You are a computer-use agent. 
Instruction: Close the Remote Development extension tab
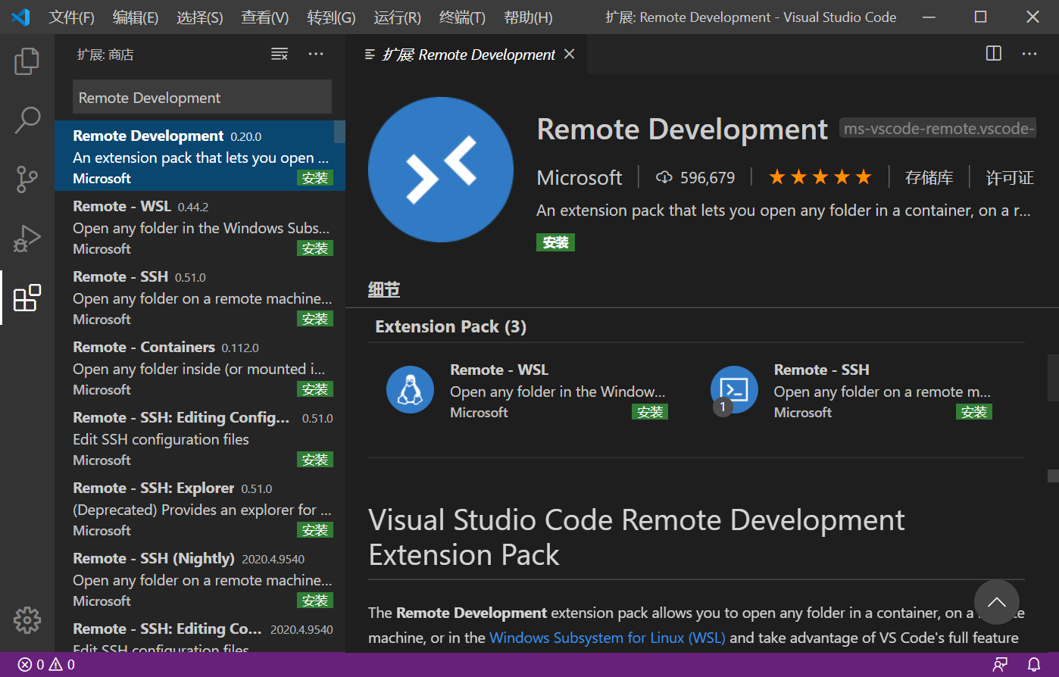[570, 54]
